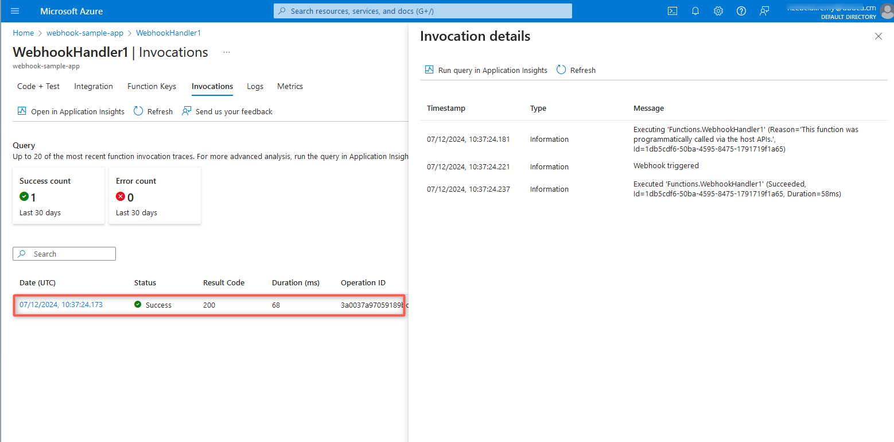Select the highlighted invocation timestamp link
This screenshot has height=442, width=894.
[x=60, y=304]
